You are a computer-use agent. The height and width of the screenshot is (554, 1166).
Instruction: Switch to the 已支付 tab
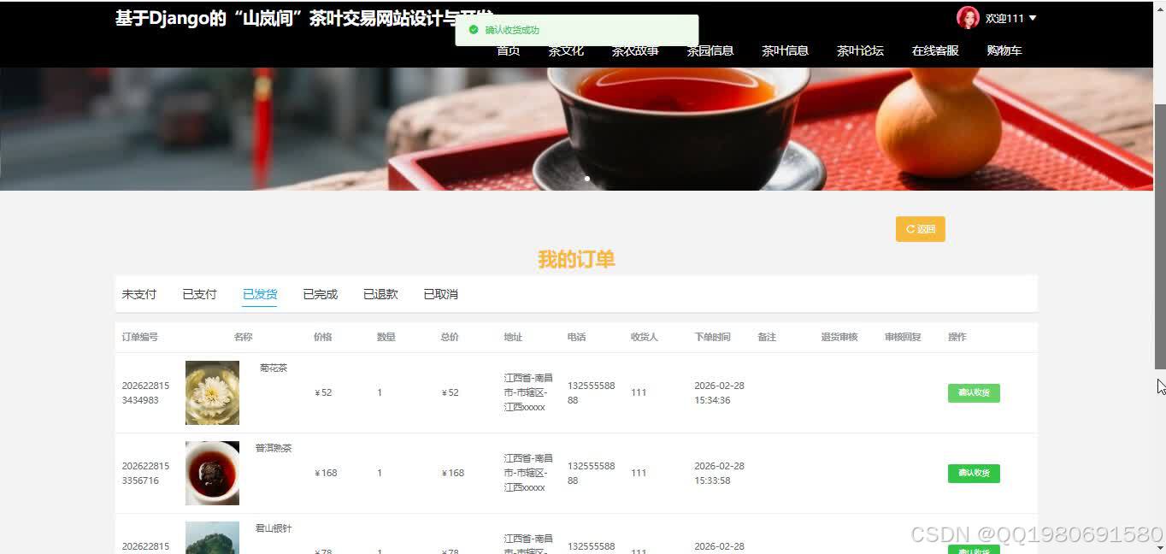[x=199, y=294]
